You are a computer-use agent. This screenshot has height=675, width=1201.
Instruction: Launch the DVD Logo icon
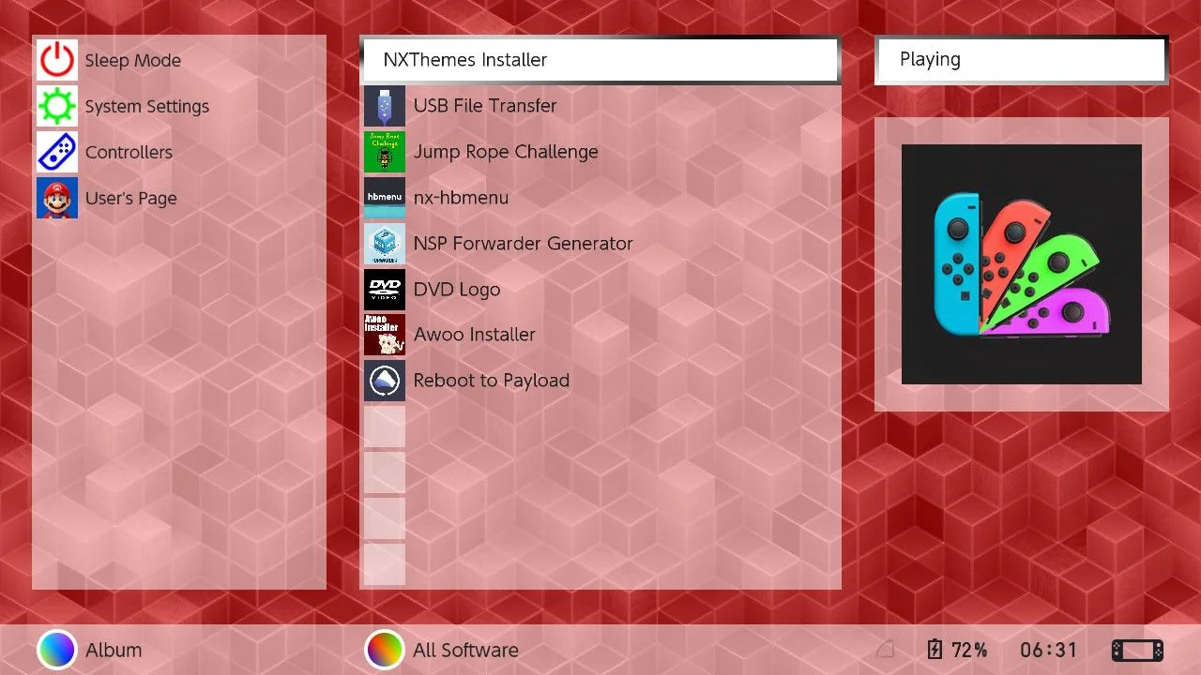pos(385,290)
